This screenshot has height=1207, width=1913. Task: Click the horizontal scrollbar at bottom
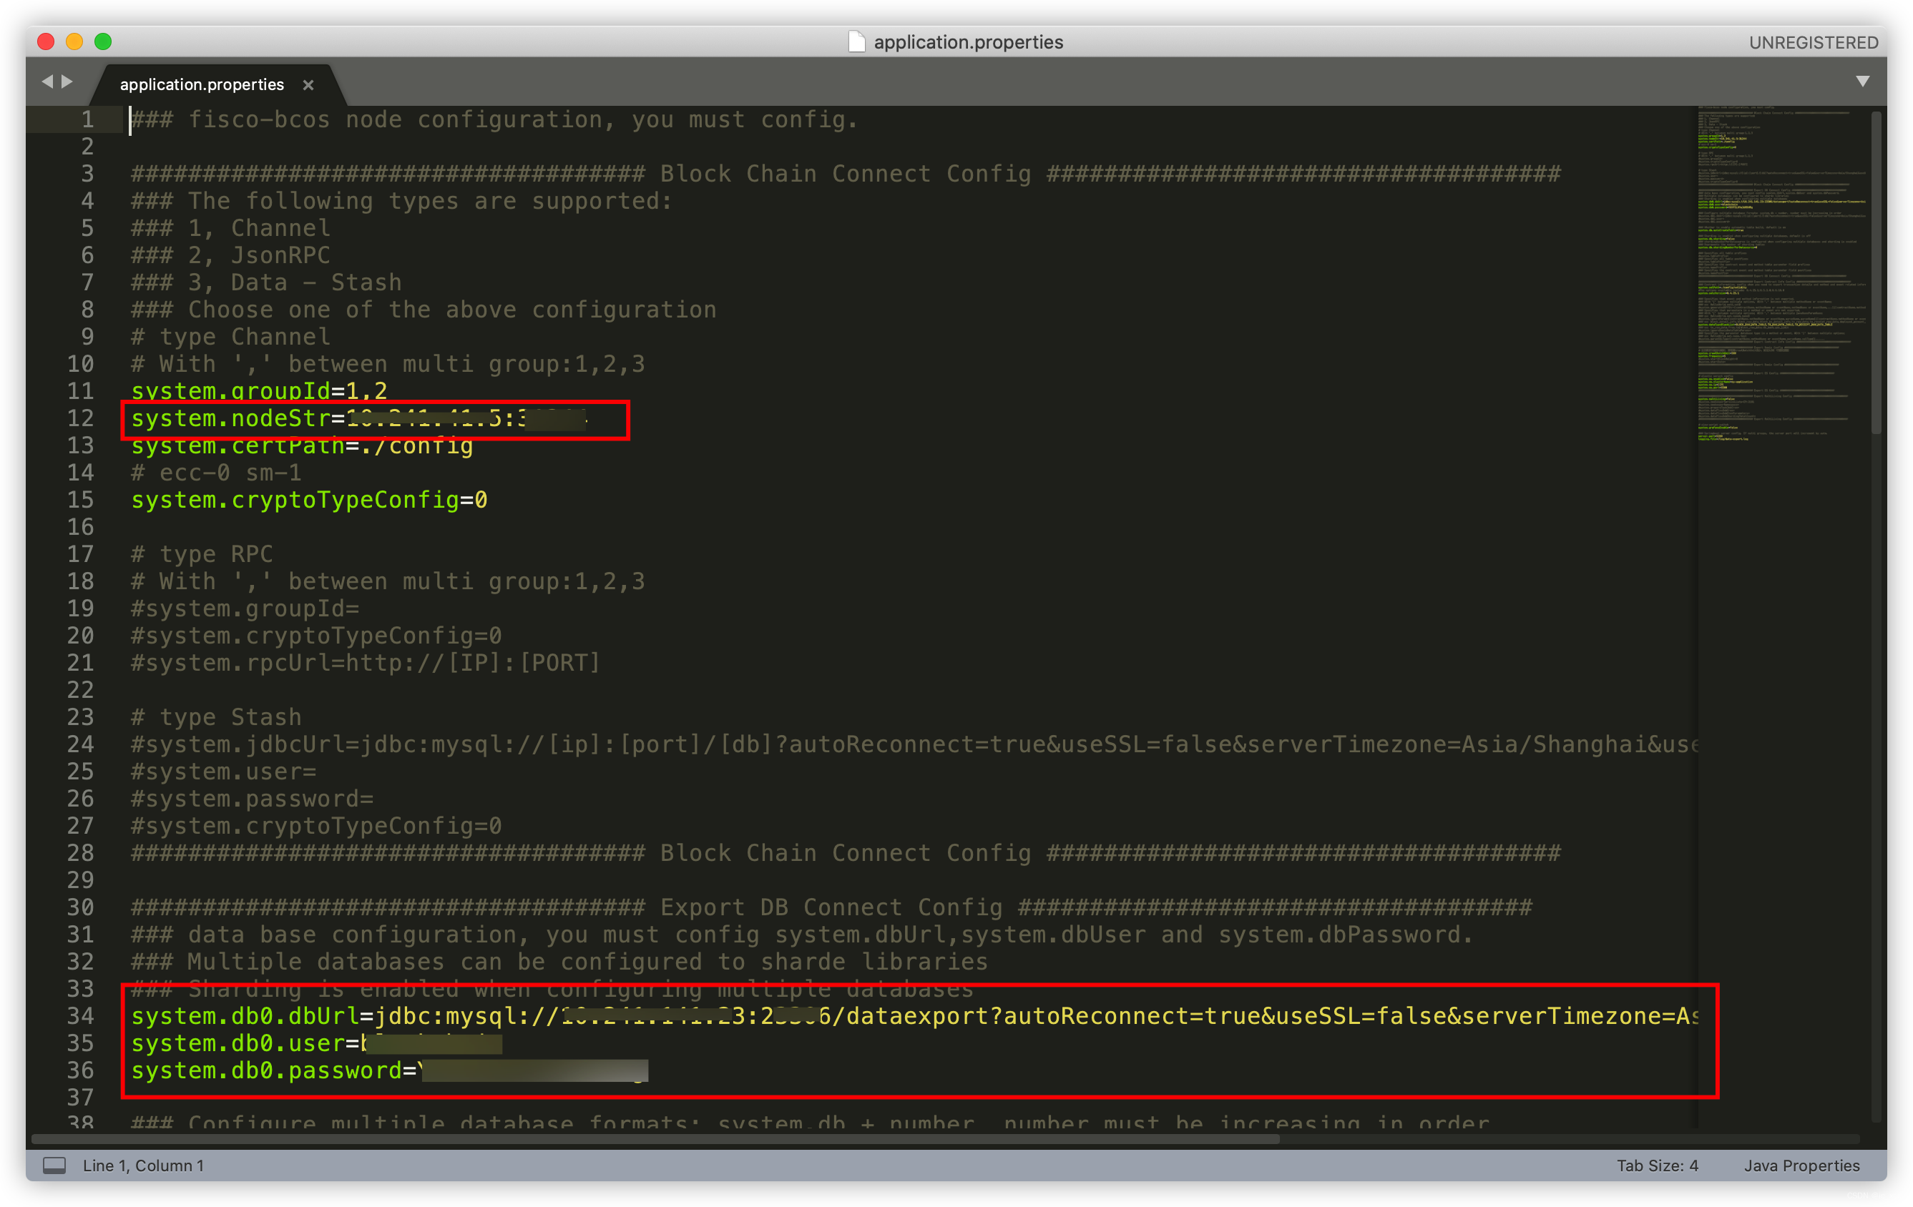point(655,1140)
